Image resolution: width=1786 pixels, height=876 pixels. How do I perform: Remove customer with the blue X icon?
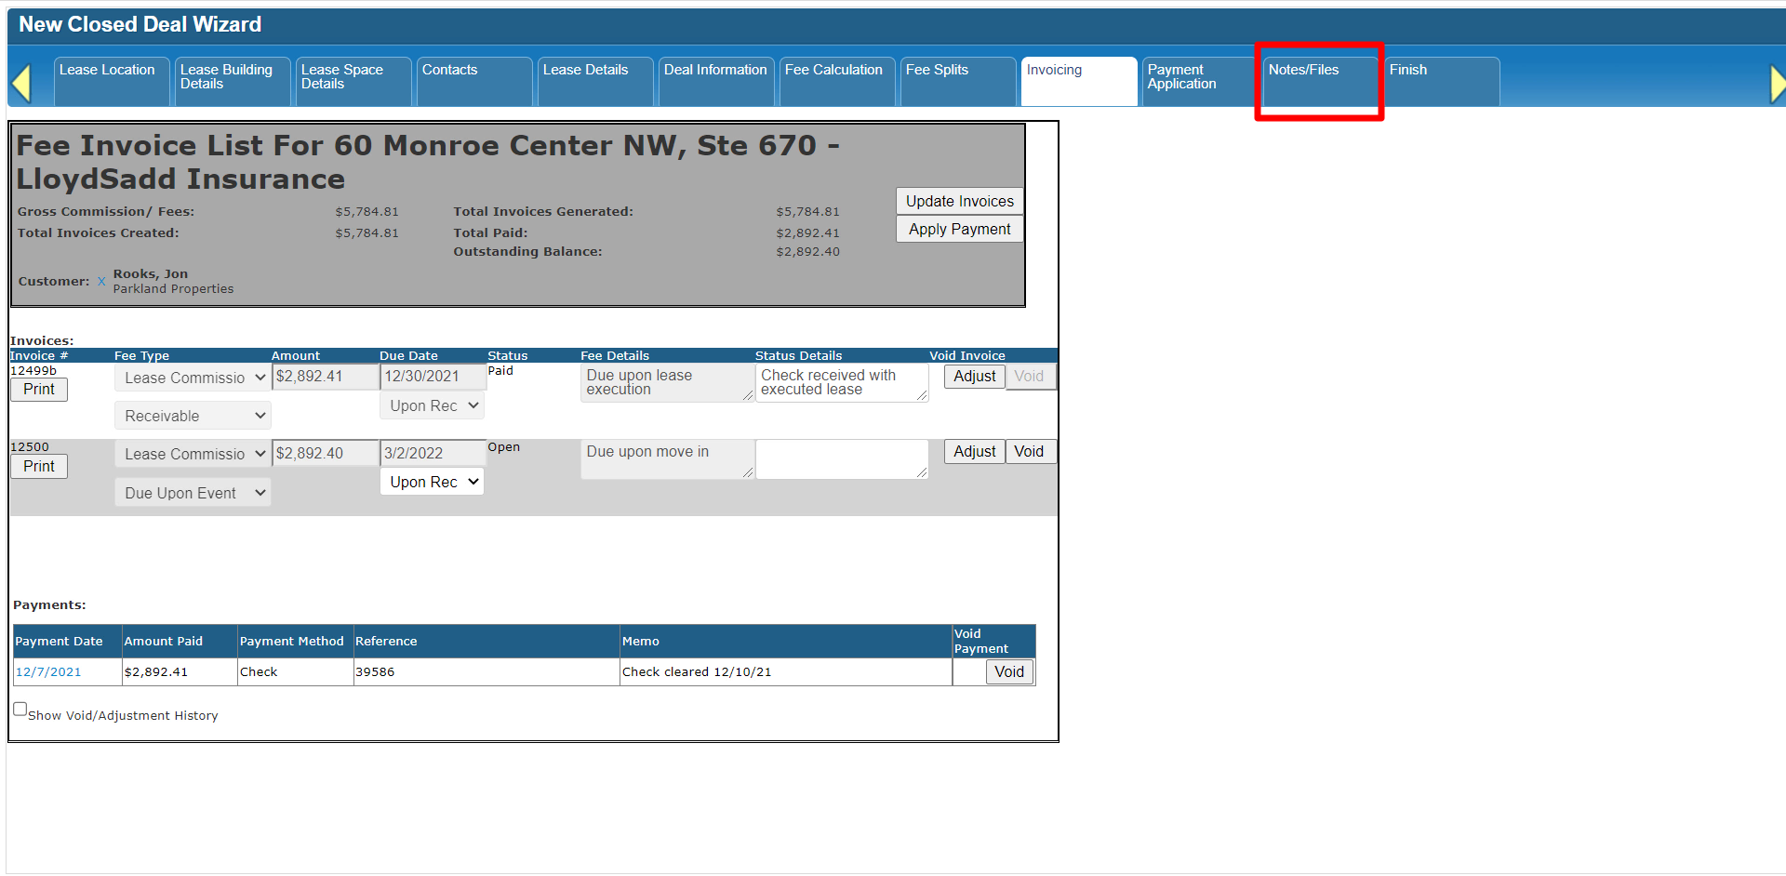point(101,282)
